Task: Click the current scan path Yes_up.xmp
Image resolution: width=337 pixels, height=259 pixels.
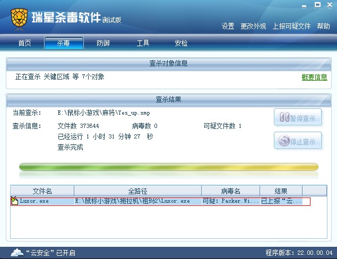Action: [104, 113]
